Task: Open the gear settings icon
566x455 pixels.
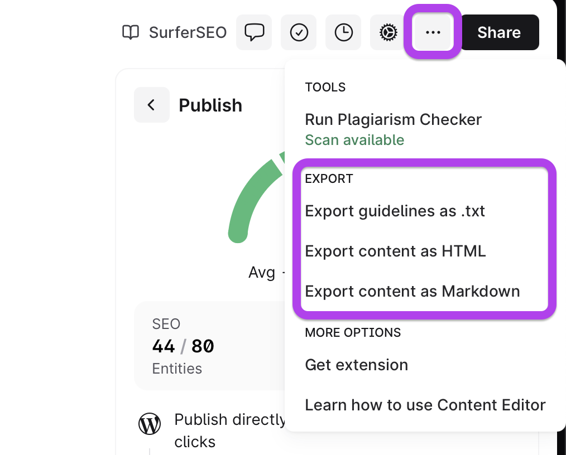Action: point(388,32)
